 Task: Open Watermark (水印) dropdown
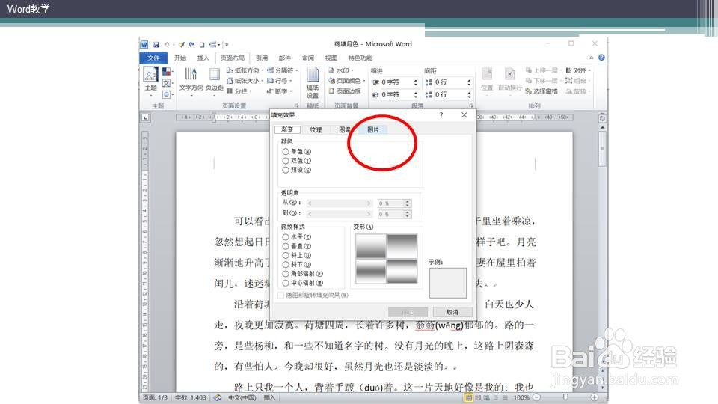click(341, 70)
